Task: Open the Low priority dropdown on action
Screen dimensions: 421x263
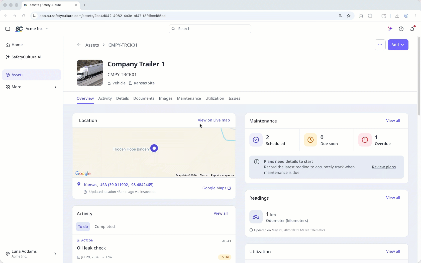Action: pyautogui.click(x=107, y=257)
